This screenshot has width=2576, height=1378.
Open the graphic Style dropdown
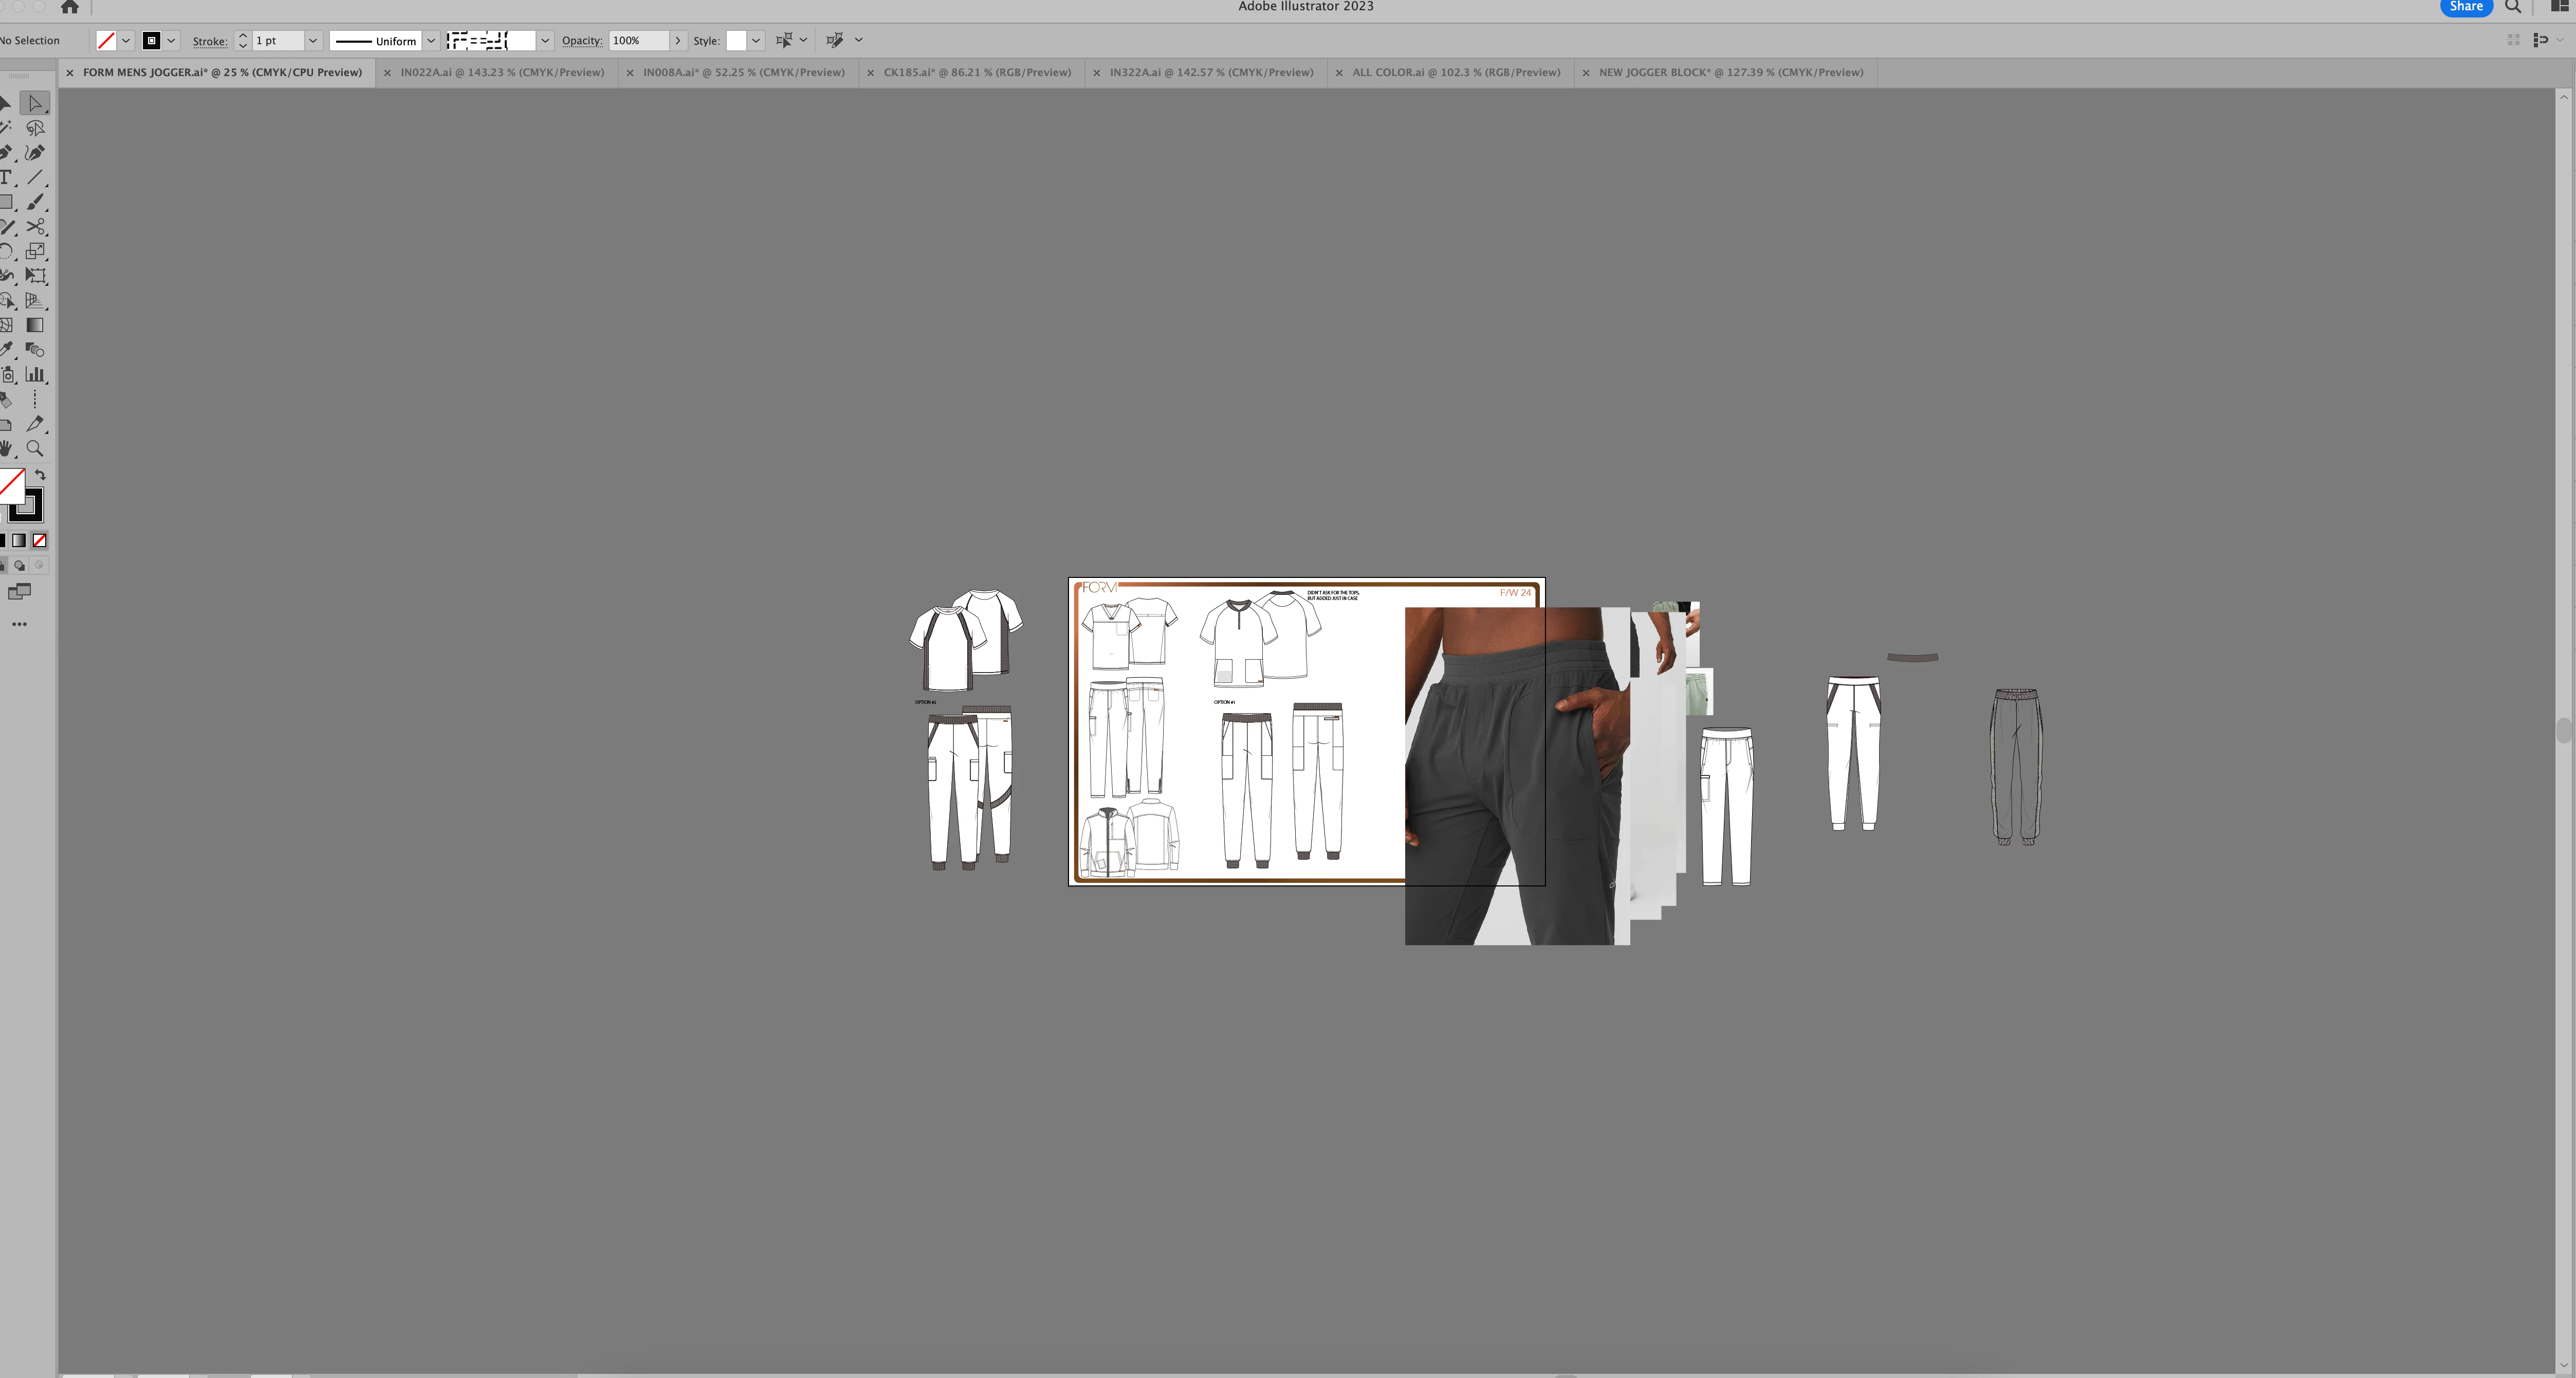pyautogui.click(x=756, y=41)
